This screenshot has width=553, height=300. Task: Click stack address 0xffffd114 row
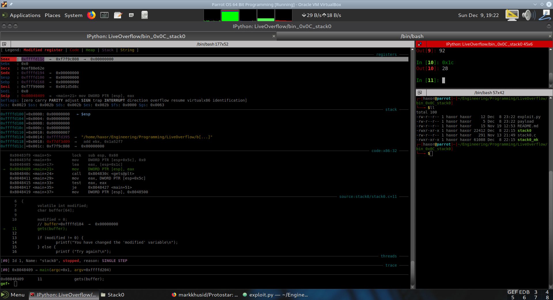click(x=107, y=137)
